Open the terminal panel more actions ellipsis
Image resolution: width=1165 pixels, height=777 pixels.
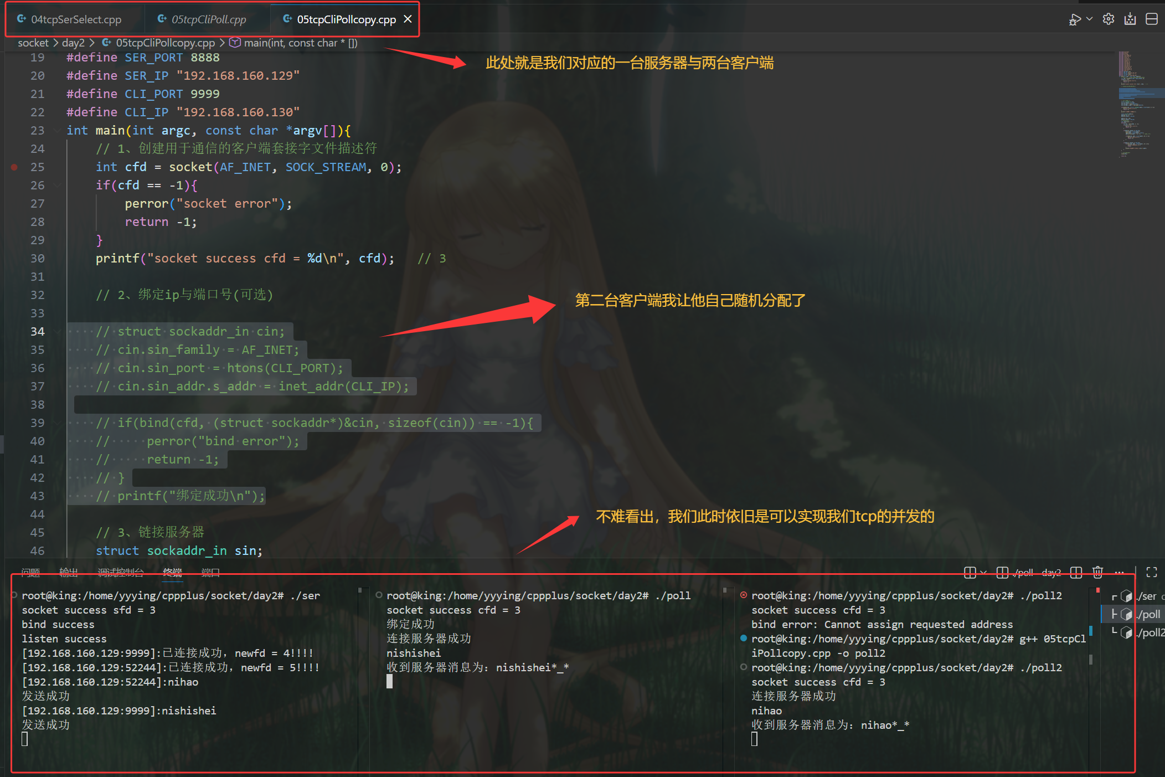click(x=1119, y=572)
